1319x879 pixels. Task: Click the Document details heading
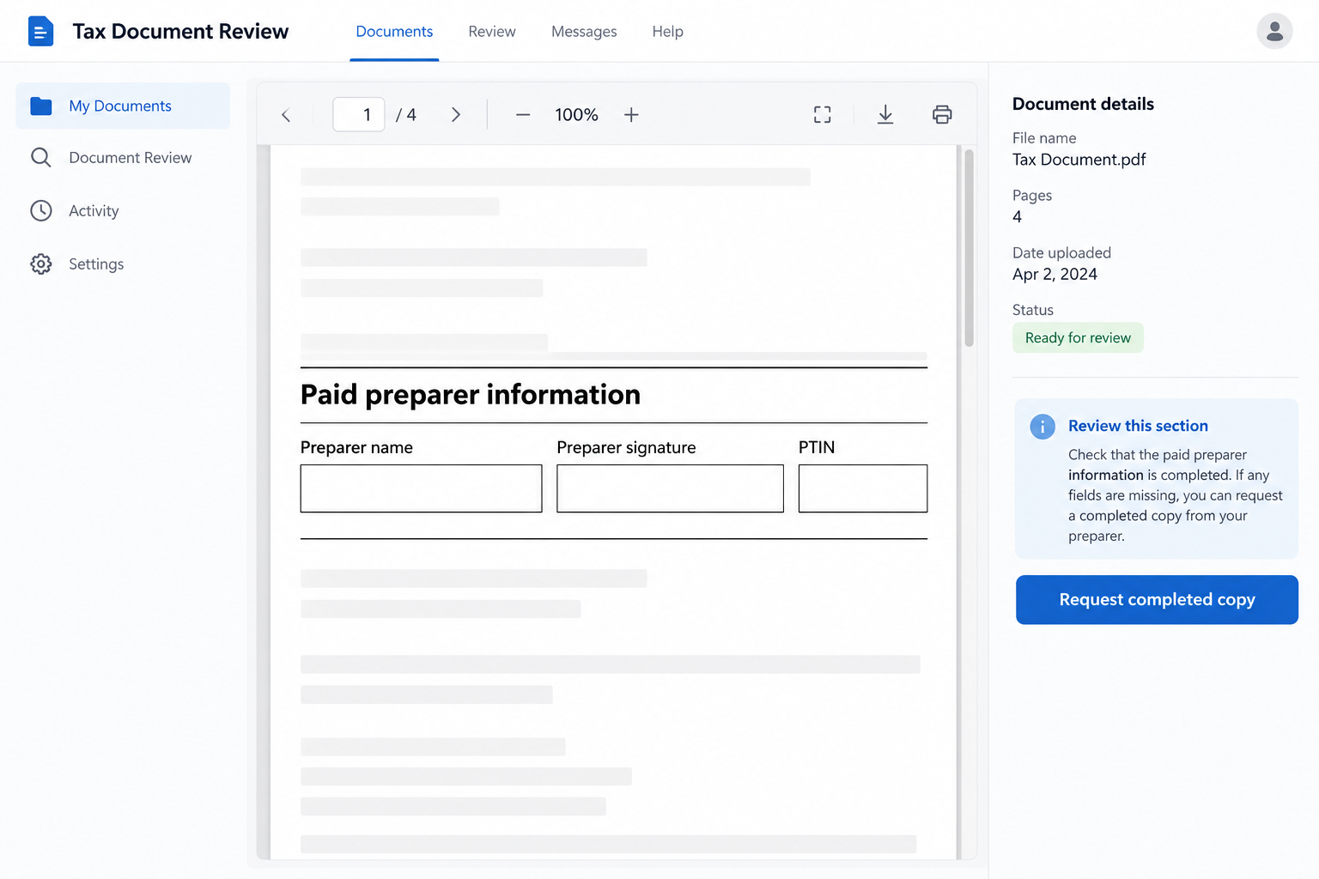1083,104
